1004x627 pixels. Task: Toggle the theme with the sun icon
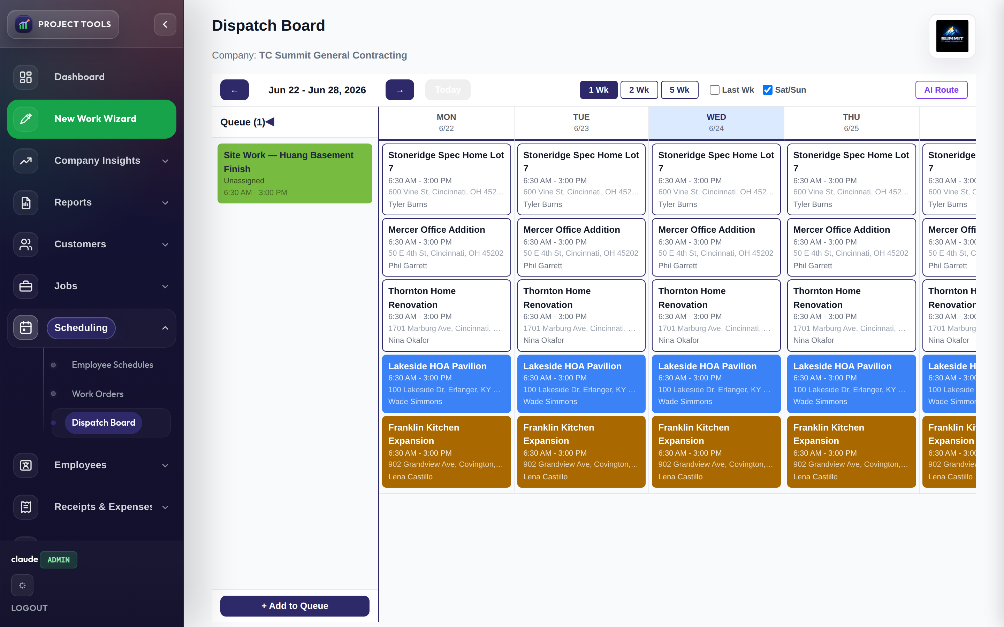click(22, 585)
